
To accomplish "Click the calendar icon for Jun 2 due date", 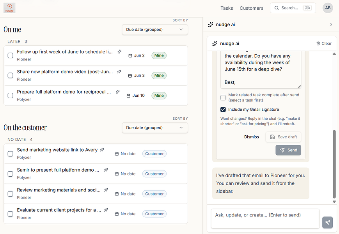I will (130, 55).
